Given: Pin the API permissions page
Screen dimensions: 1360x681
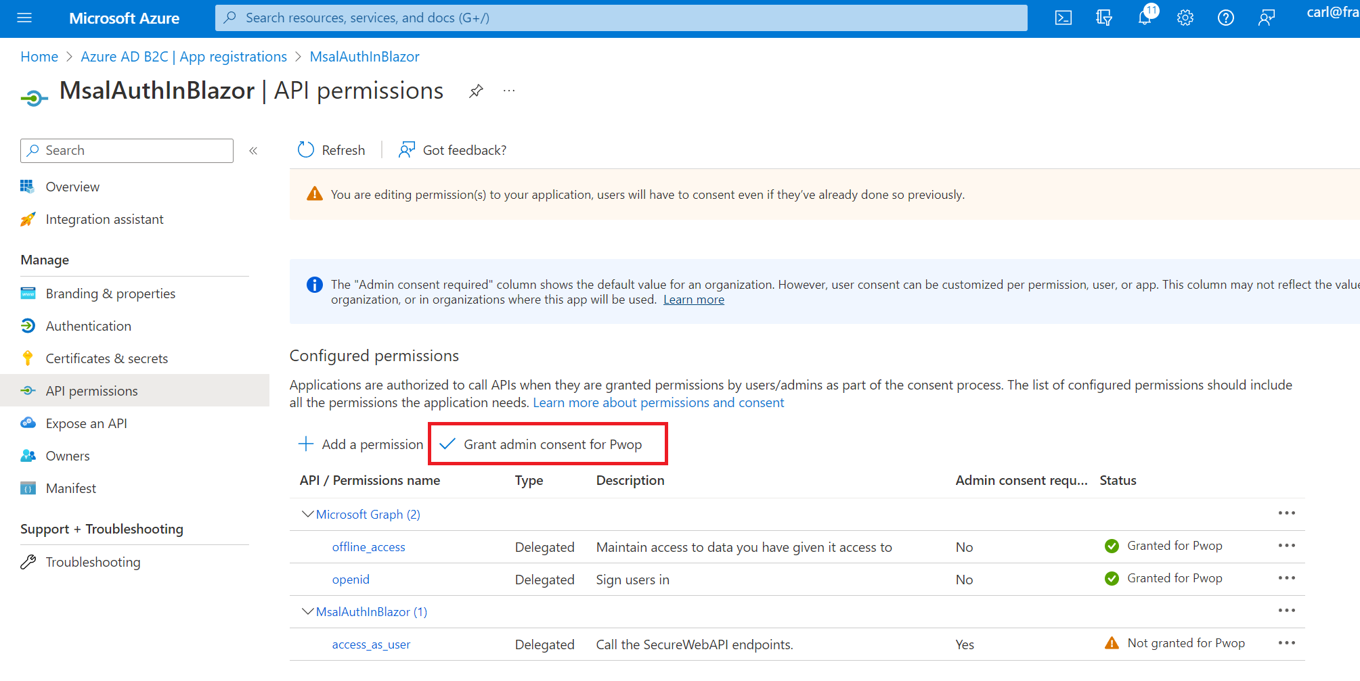Looking at the screenshot, I should pos(476,91).
